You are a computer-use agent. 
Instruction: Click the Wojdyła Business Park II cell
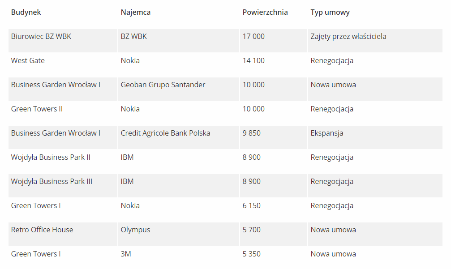pos(51,158)
